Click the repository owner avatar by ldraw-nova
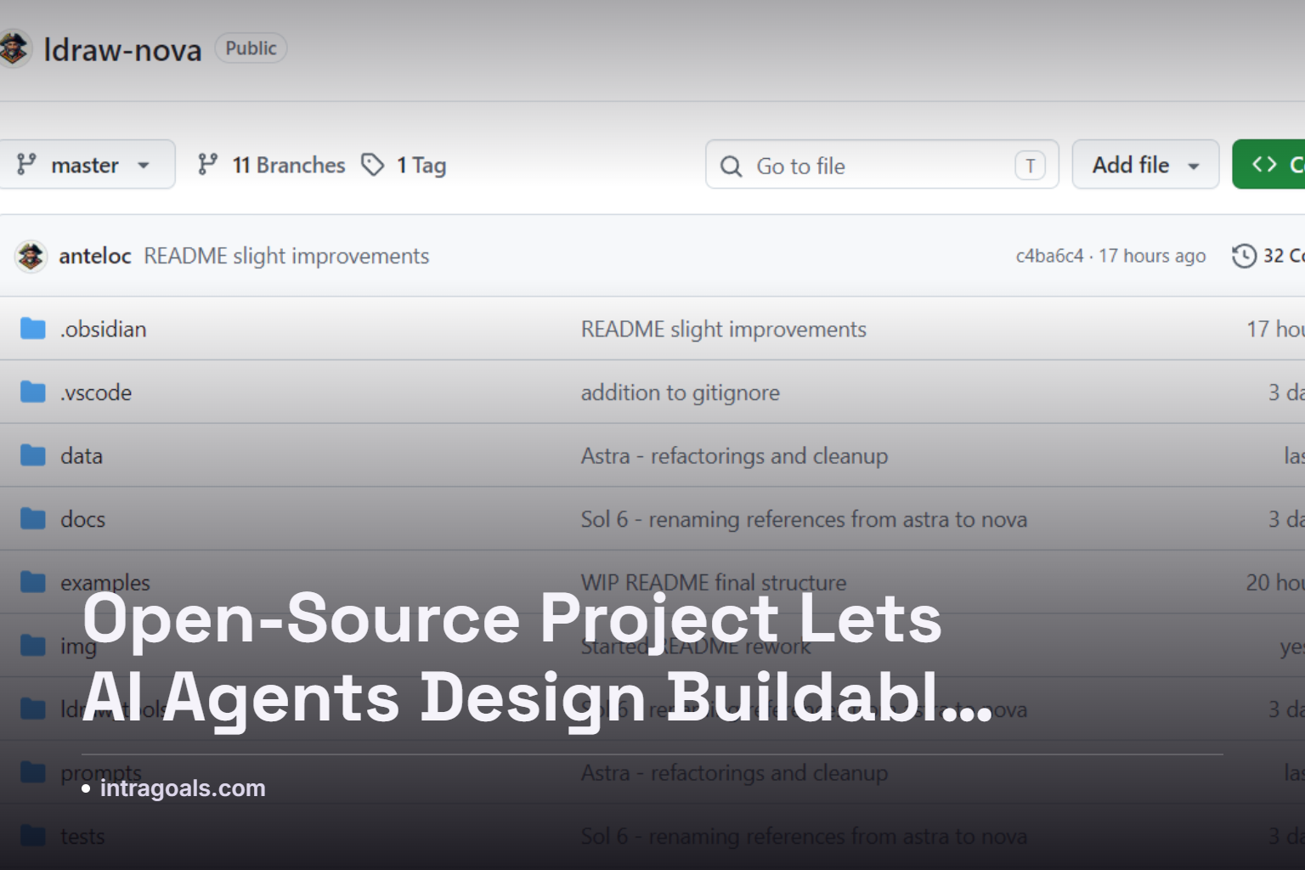Viewport: 1305px width, 870px height. (14, 48)
